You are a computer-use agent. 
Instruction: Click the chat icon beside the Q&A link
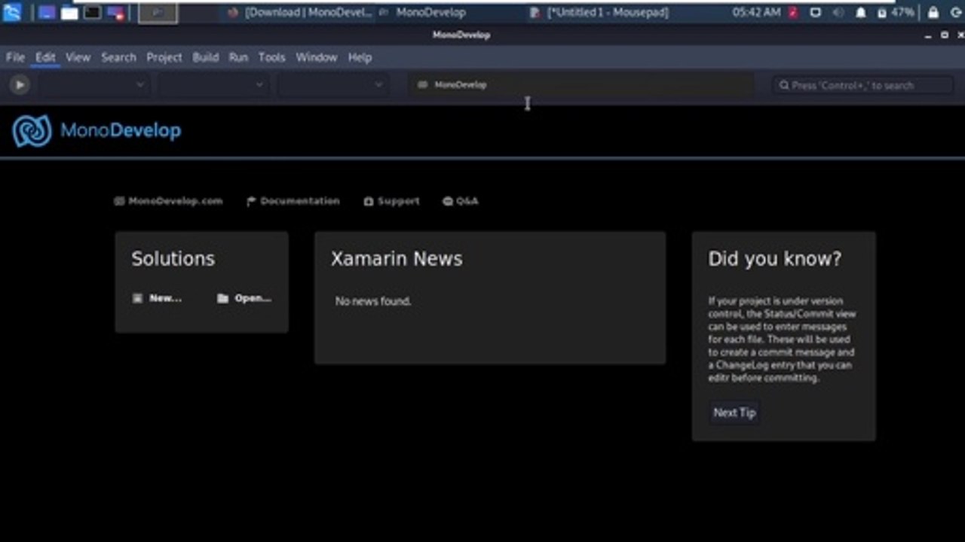[x=448, y=201]
